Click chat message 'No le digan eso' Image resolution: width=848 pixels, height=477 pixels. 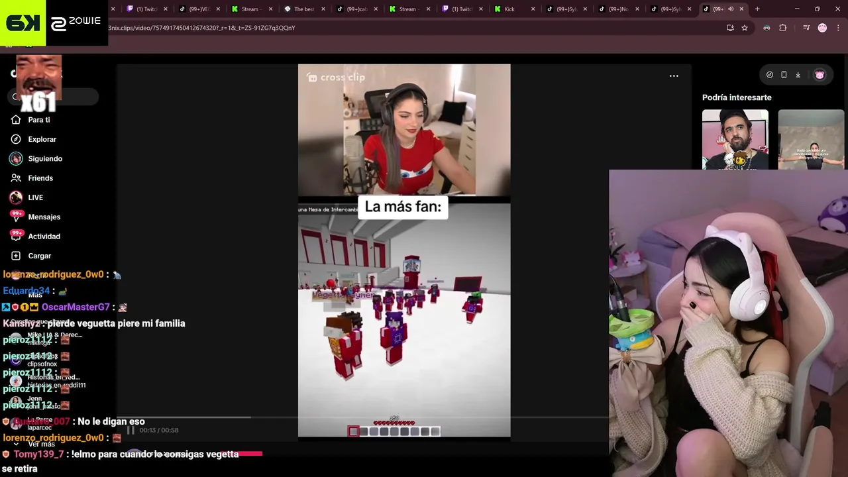tap(111, 421)
